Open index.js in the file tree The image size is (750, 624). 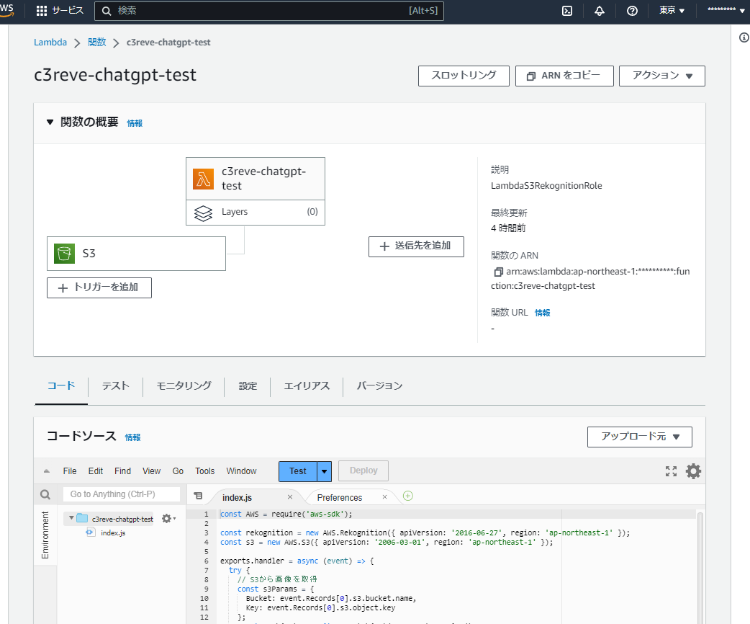[113, 532]
